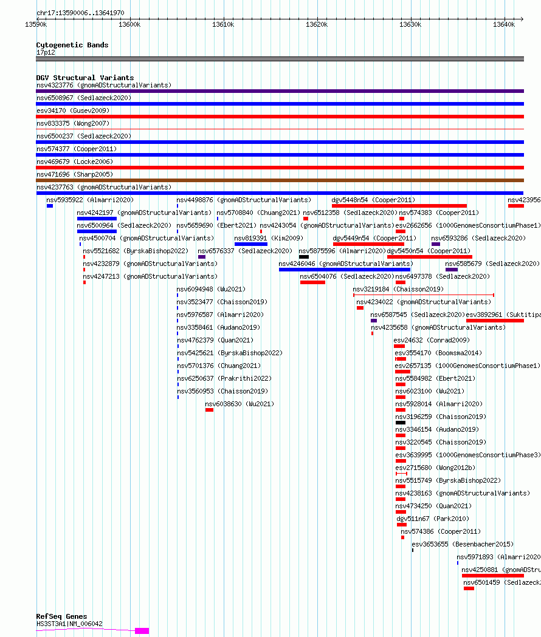Viewport: 541px width, 637px height.
Task: Click nsv6023100 (Wu2021) label
Action: [x=430, y=391]
